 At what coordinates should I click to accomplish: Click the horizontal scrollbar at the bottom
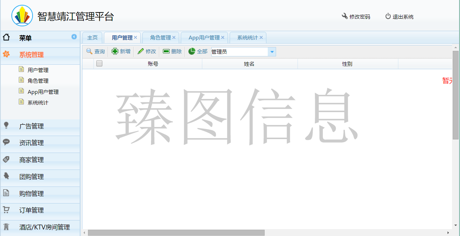(176, 233)
